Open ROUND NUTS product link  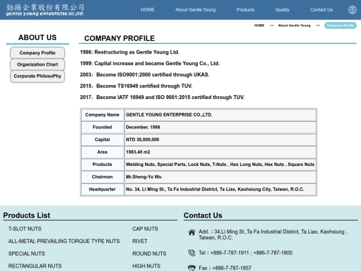tap(149, 254)
